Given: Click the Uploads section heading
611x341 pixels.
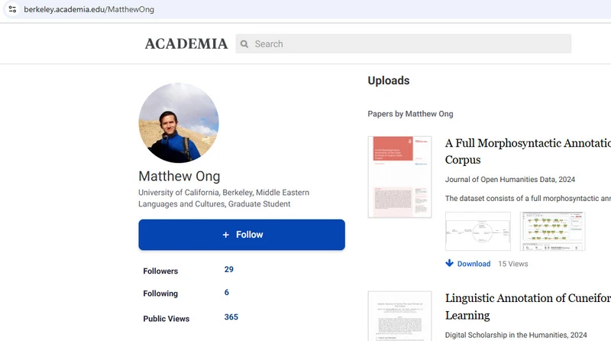Looking at the screenshot, I should click(x=388, y=81).
